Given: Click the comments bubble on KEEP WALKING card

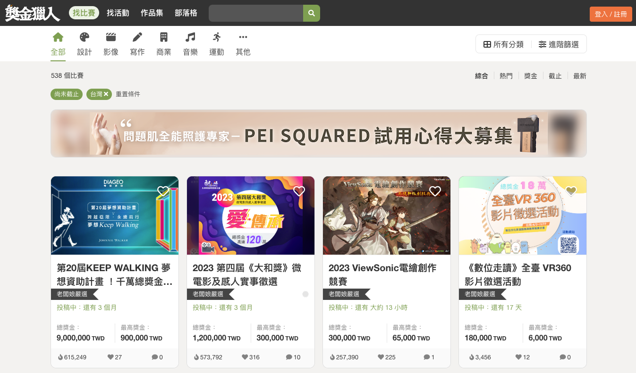Looking at the screenshot, I should click(154, 357).
